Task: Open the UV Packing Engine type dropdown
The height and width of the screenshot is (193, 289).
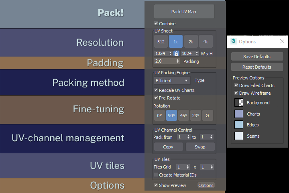Action: tap(172, 81)
